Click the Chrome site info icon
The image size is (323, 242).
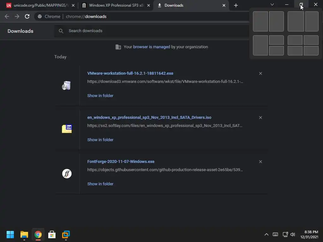40,16
